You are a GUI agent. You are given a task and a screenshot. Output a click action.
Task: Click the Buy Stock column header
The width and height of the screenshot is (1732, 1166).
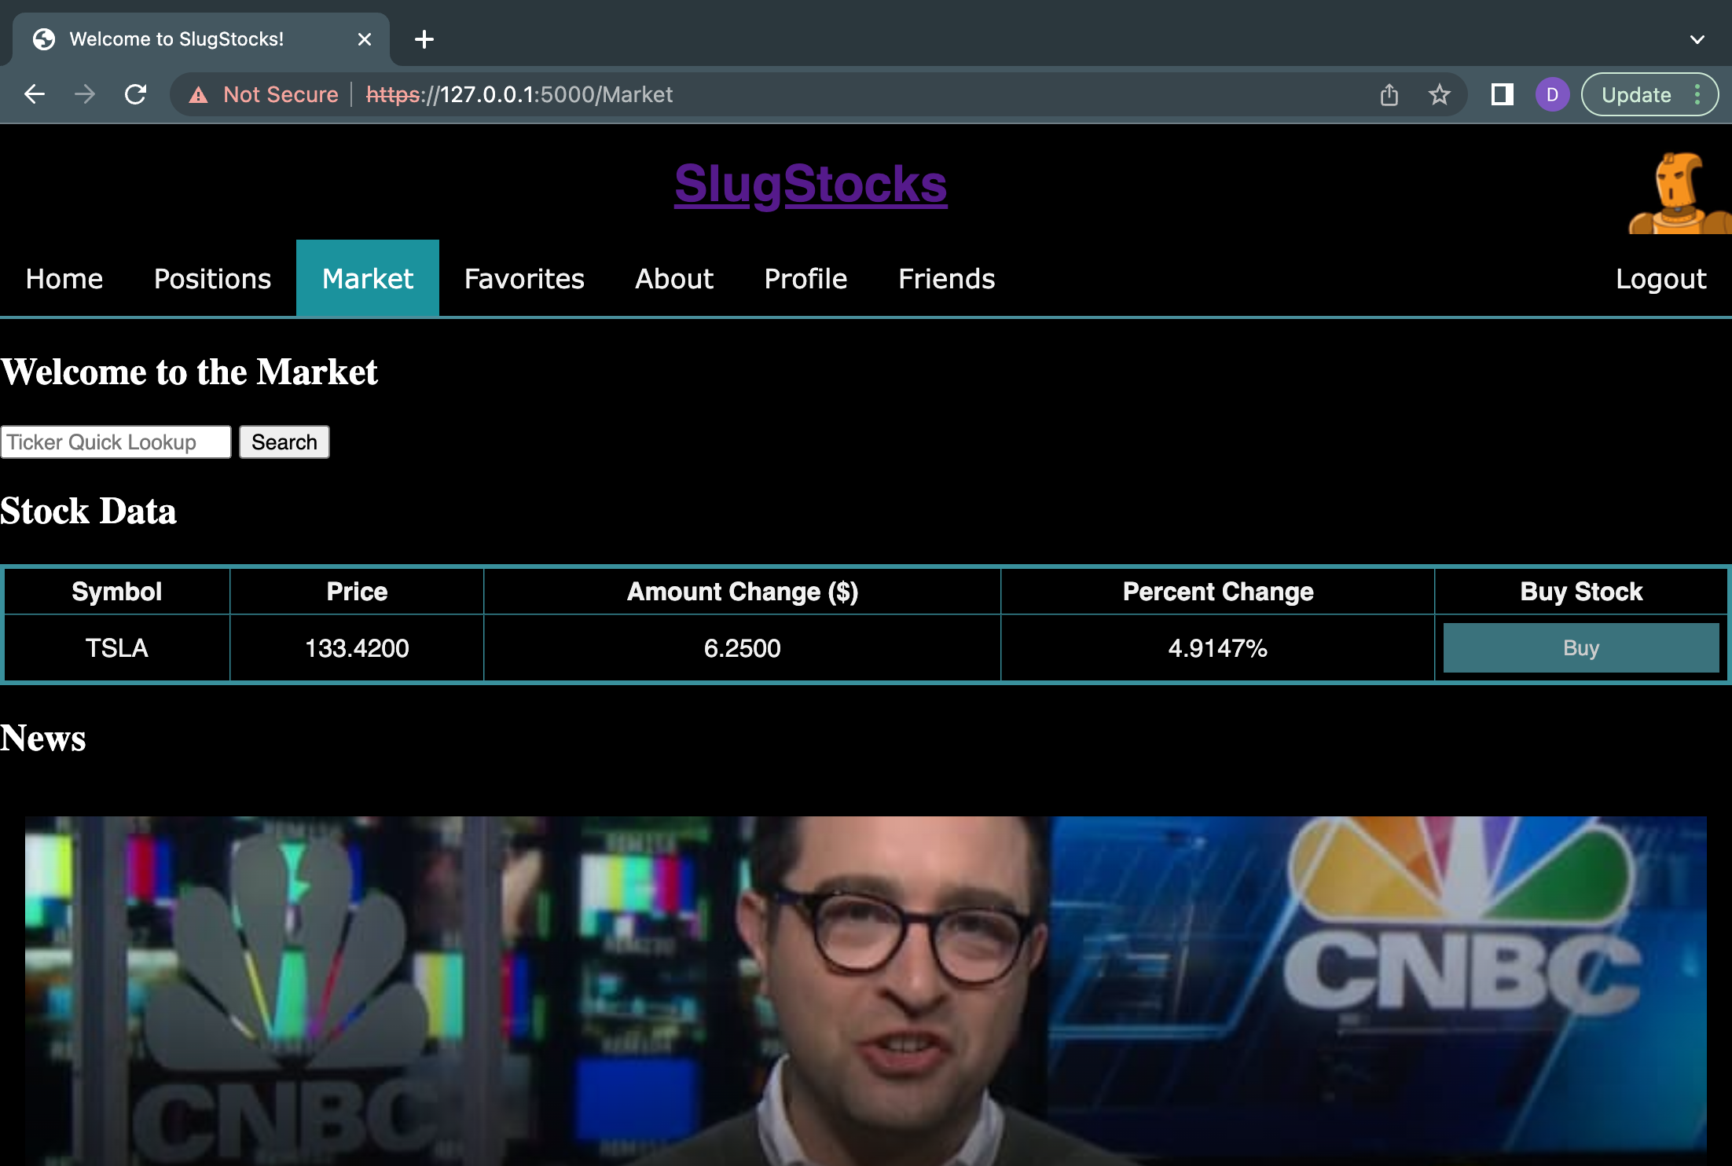pos(1581,592)
